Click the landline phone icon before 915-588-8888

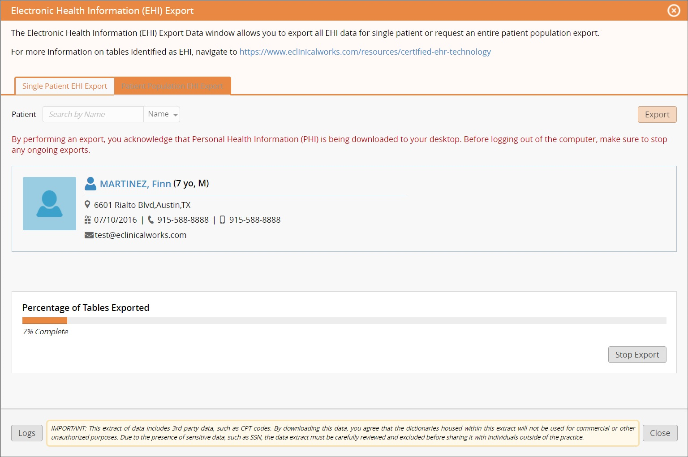[151, 220]
